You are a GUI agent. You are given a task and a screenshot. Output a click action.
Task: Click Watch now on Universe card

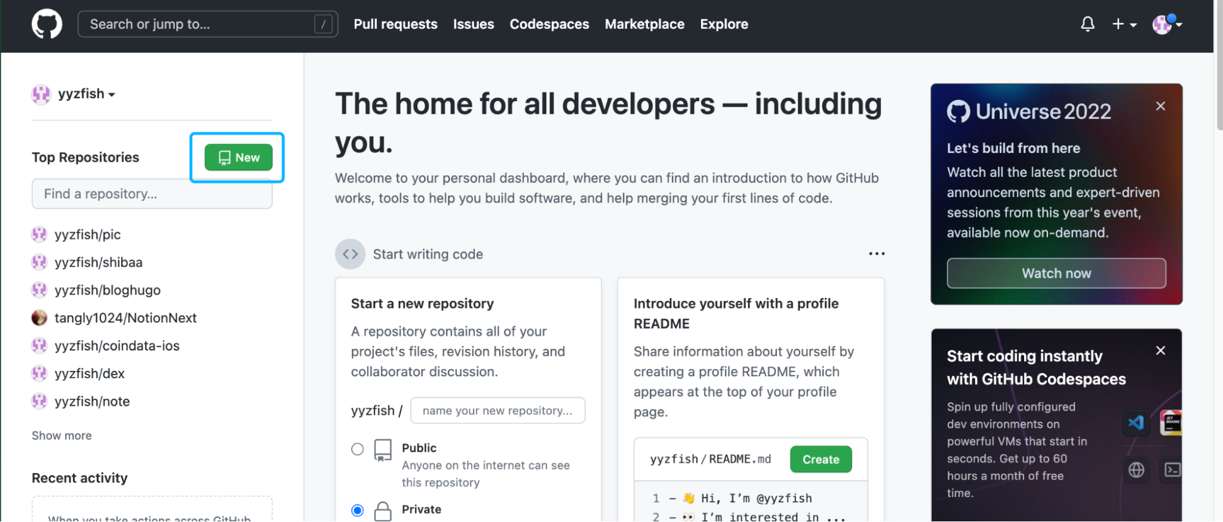tap(1056, 273)
